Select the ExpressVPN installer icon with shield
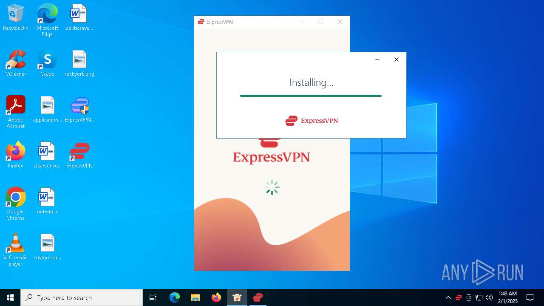The image size is (544, 306). point(79,109)
